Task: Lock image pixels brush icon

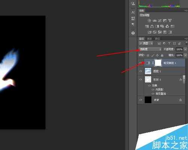Action: (153, 55)
